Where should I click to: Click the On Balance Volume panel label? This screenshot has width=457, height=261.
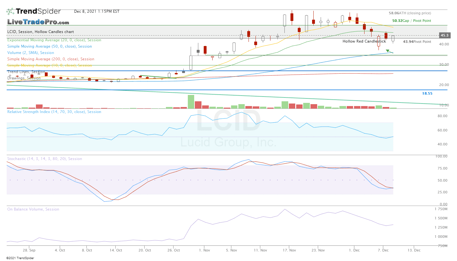(32, 209)
